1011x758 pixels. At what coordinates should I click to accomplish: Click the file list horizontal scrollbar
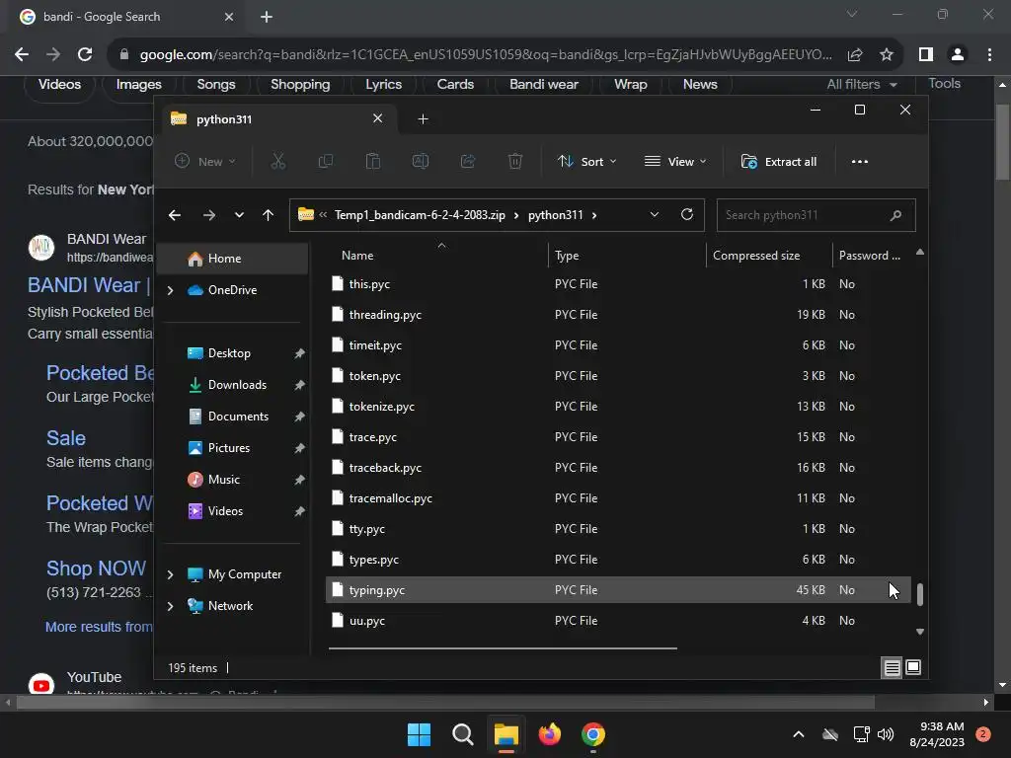(503, 648)
